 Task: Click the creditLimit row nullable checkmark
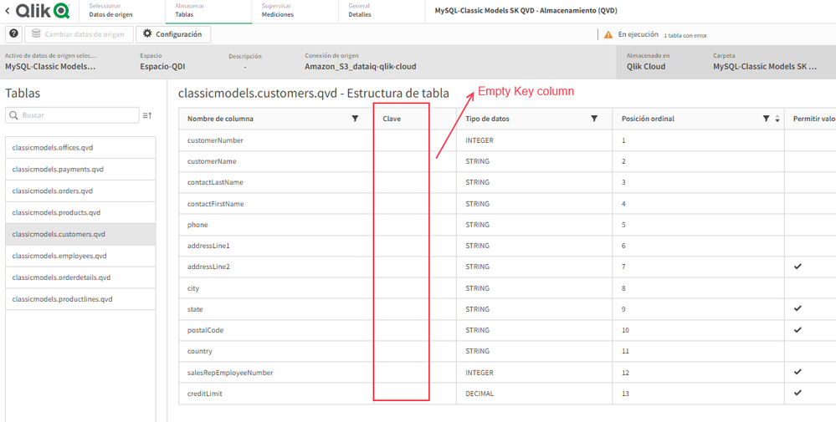[798, 393]
